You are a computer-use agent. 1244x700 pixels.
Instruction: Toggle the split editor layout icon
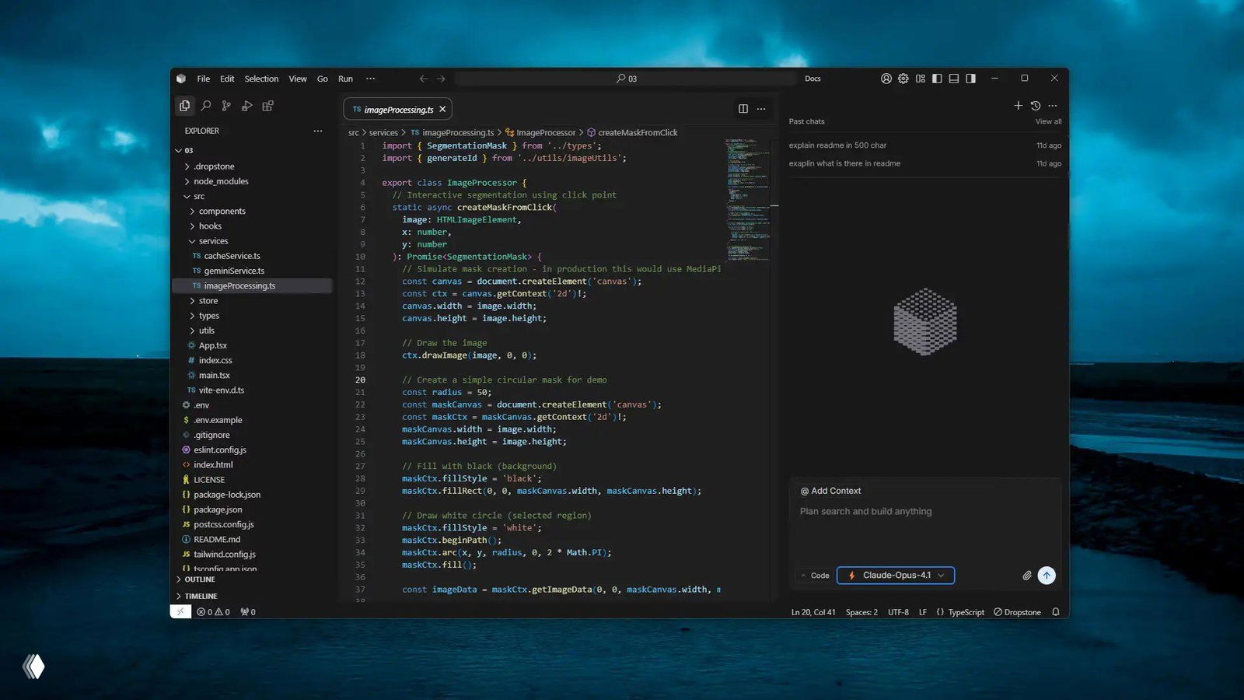743,109
